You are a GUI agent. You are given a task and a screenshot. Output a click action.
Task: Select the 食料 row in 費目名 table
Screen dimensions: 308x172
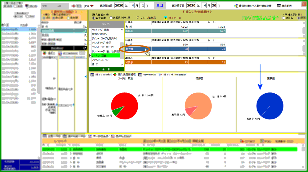(x=175, y=27)
